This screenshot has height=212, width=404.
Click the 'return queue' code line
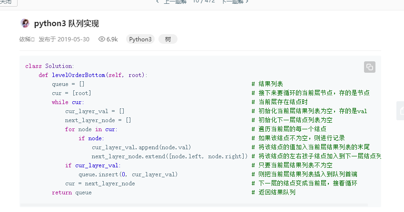click(71, 193)
